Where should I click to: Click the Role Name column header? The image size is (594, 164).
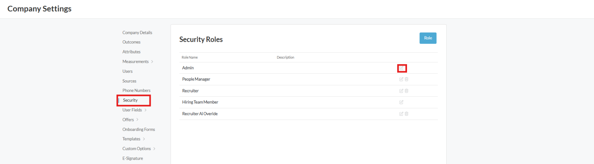(x=190, y=57)
